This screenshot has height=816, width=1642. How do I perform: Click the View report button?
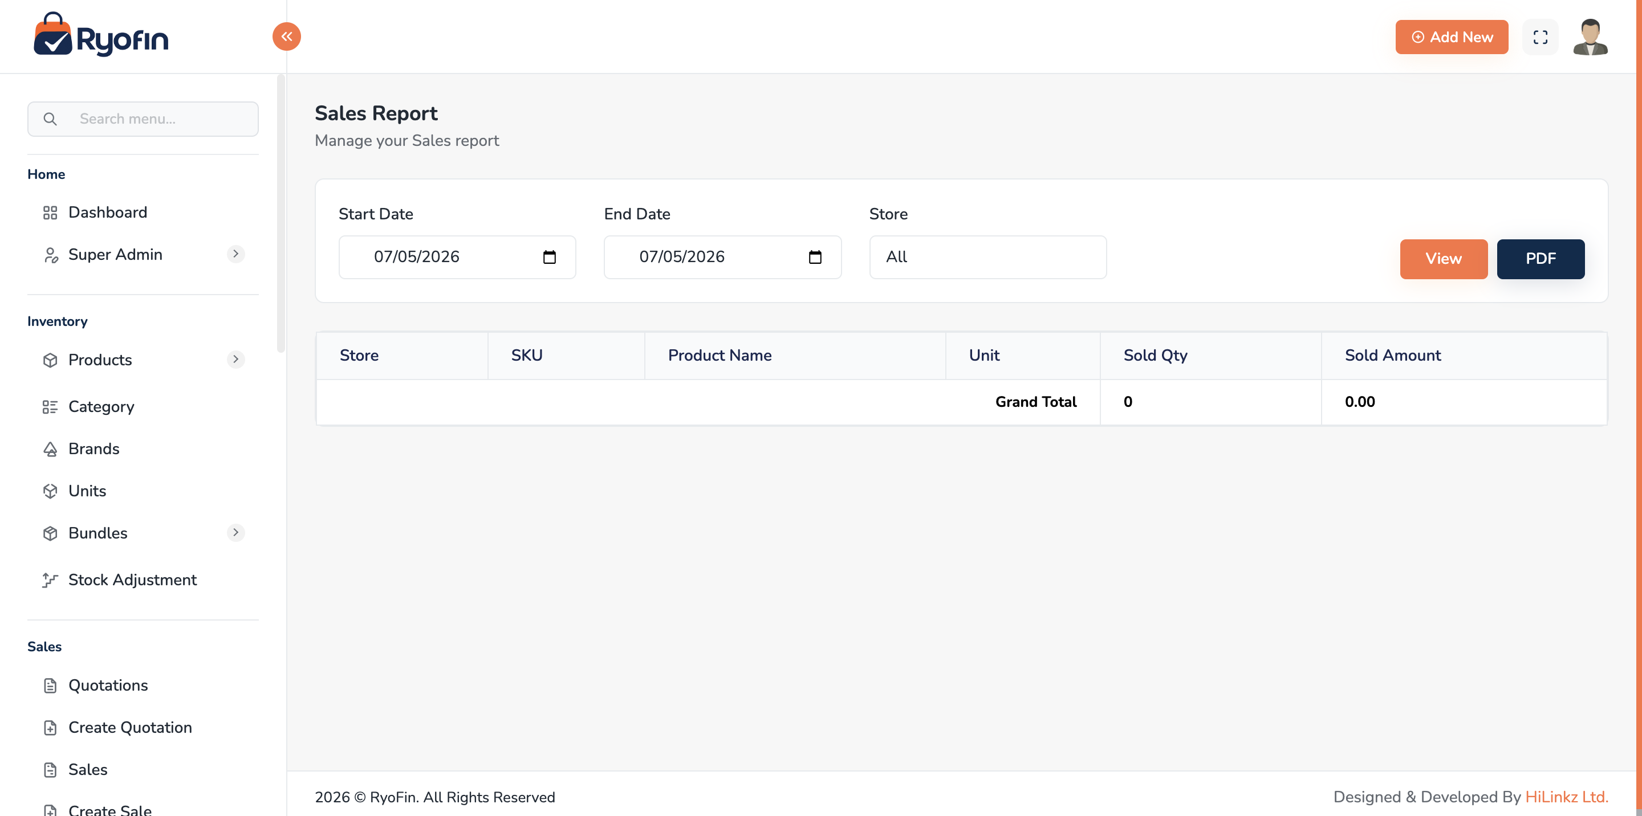point(1443,259)
